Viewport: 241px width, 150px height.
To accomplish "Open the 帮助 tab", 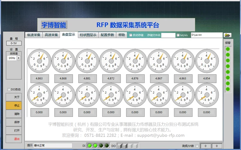I will click(121, 35).
